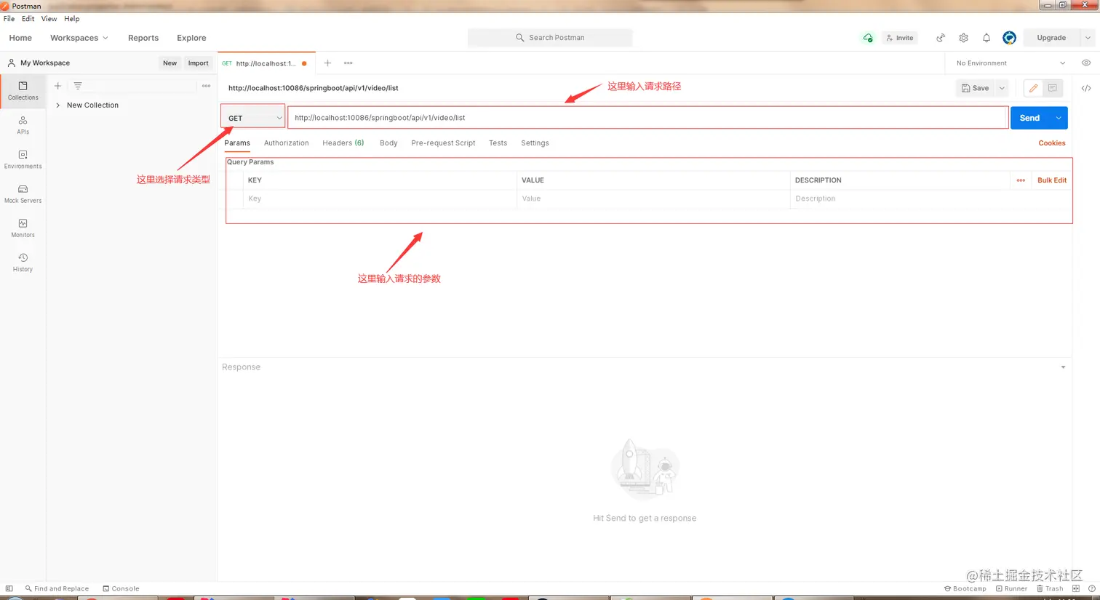
Task: Open the code snippet icon
Action: pyautogui.click(x=1086, y=88)
